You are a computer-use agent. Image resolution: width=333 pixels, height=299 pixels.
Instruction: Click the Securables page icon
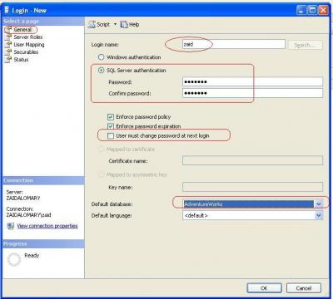click(x=8, y=52)
